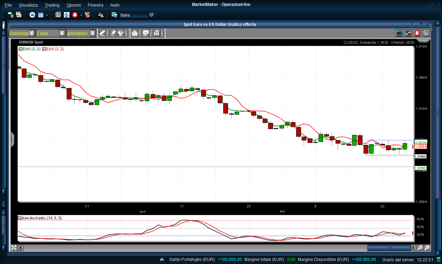Expand the account balance status bar arrow

162,260
